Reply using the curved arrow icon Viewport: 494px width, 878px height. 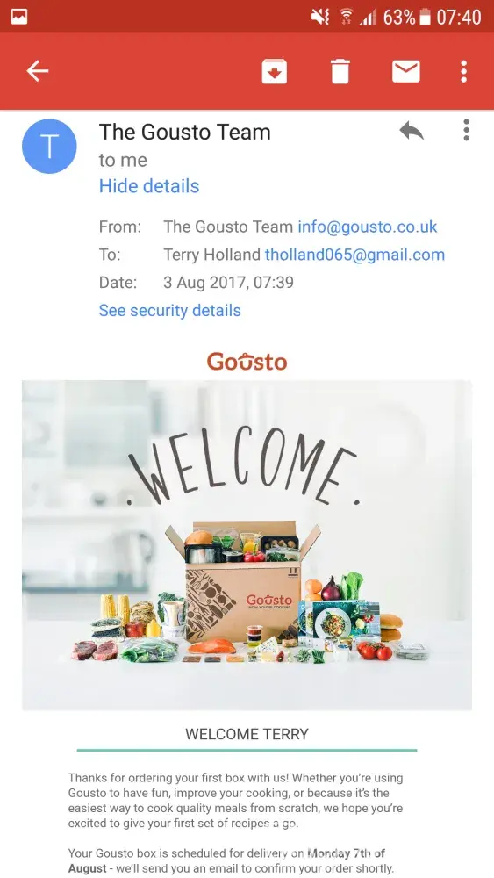412,131
